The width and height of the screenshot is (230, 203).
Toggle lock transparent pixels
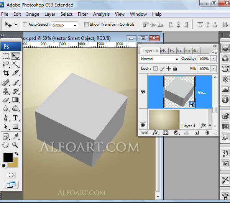coord(155,69)
